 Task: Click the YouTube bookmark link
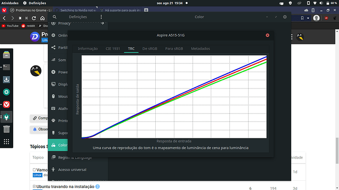click(x=10, y=26)
